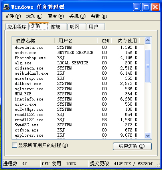Screen dimensions: 162x170
Task: Select the rundll32.exe row using 98 CPU
Action: (x=78, y=120)
